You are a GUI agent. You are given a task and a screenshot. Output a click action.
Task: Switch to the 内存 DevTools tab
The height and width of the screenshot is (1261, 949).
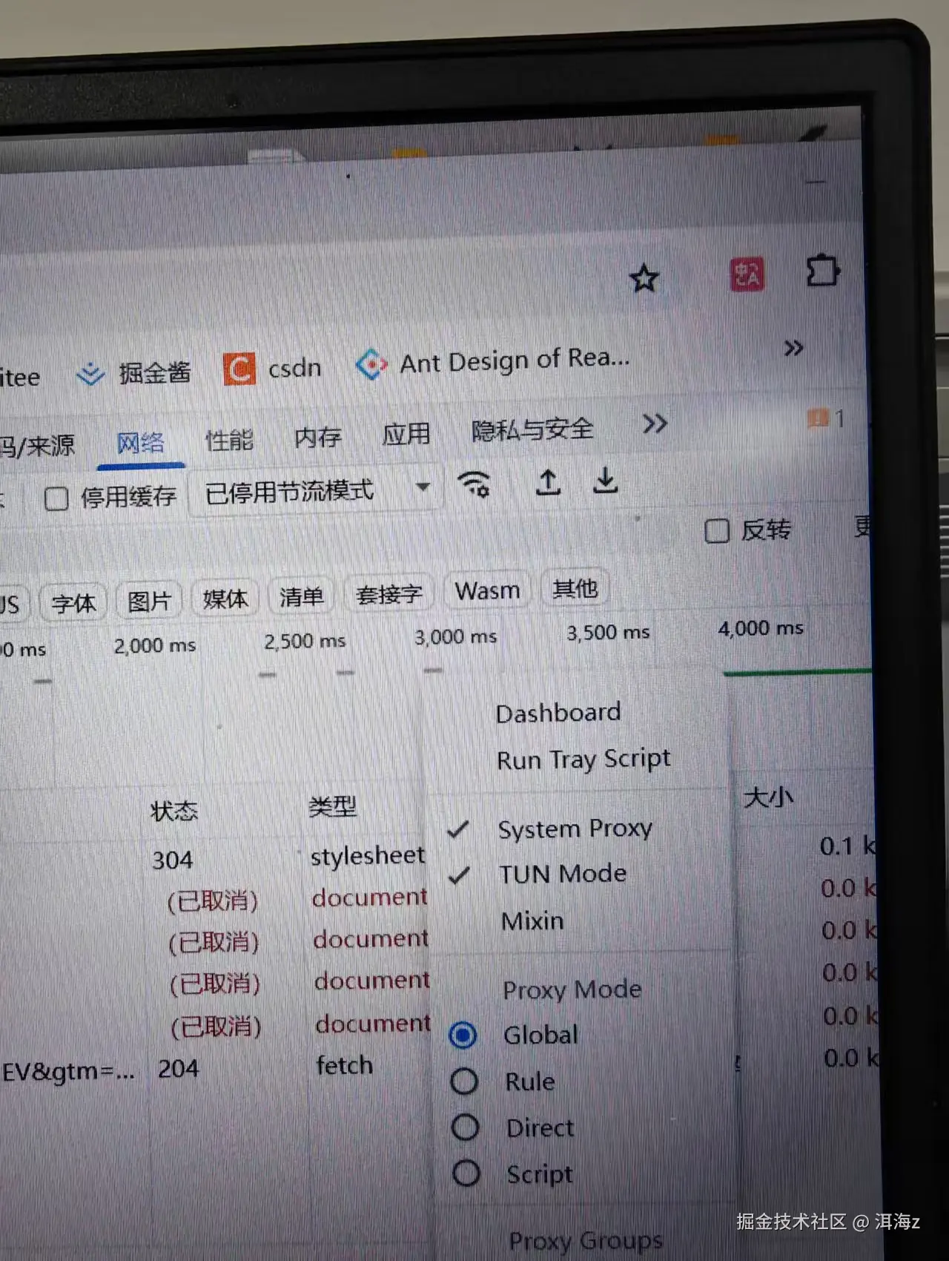(x=317, y=437)
